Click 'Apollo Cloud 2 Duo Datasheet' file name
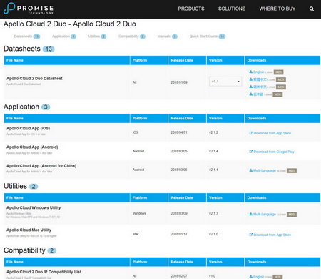This screenshot has height=279, width=321. pyautogui.click(x=34, y=79)
